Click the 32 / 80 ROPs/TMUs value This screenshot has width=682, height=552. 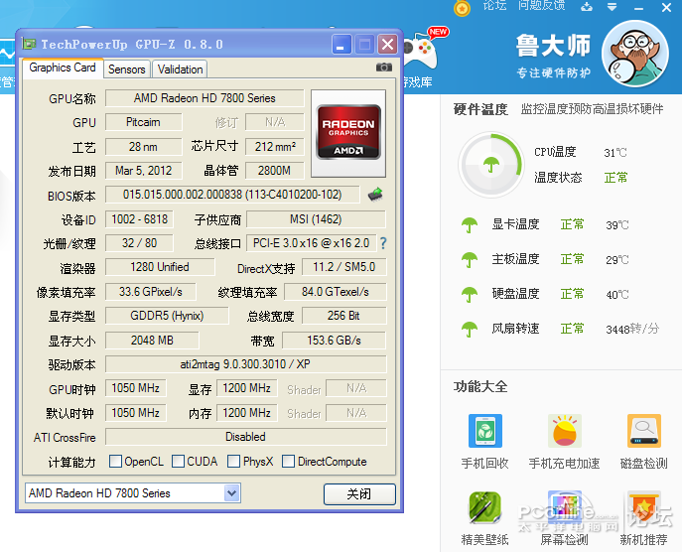coord(139,242)
